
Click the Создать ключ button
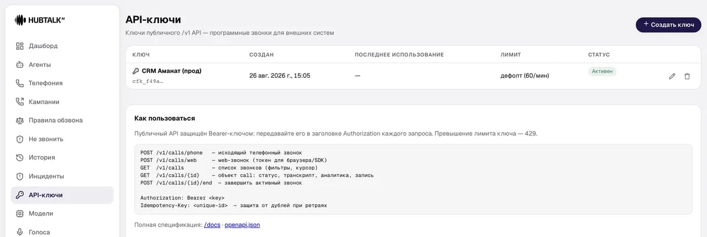click(668, 25)
